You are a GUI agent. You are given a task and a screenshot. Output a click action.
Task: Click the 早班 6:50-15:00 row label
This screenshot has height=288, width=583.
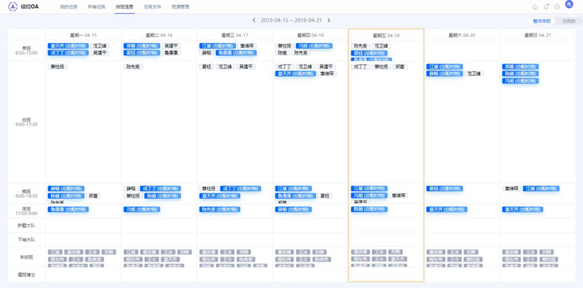(x=26, y=50)
